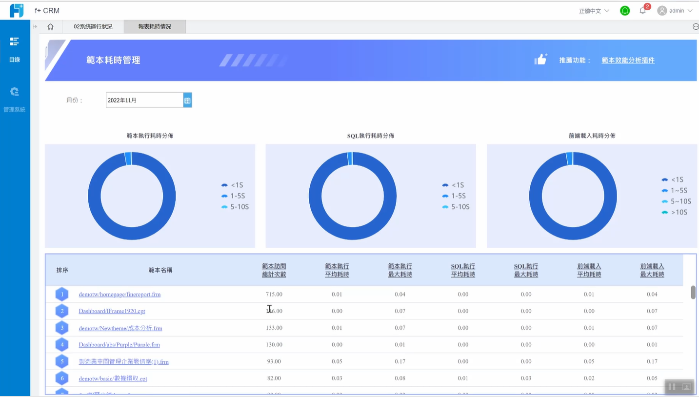Toggle the >10S legend in 前端載入耗時分佈
The image size is (699, 397).
point(675,212)
